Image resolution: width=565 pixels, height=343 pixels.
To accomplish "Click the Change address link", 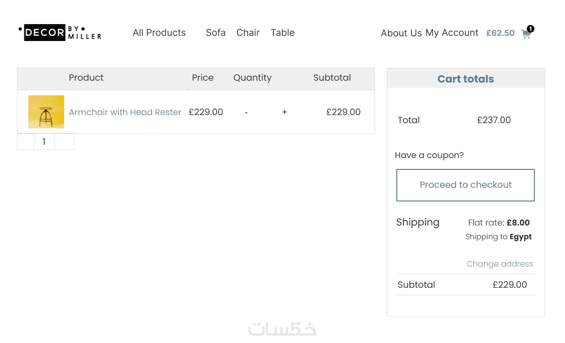I will click(499, 264).
